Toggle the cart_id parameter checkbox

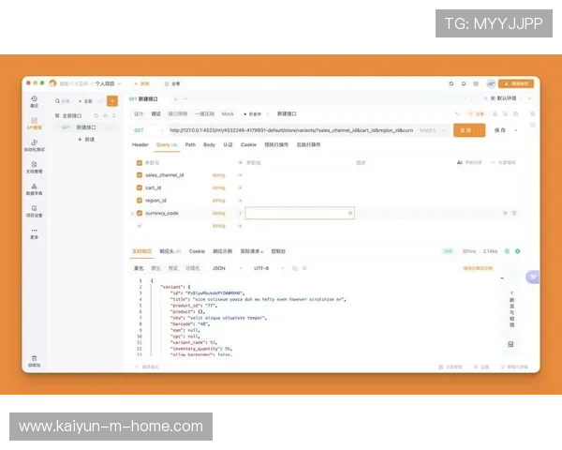(x=140, y=187)
